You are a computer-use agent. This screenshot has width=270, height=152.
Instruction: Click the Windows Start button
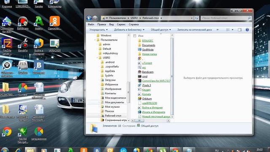click(5, 150)
